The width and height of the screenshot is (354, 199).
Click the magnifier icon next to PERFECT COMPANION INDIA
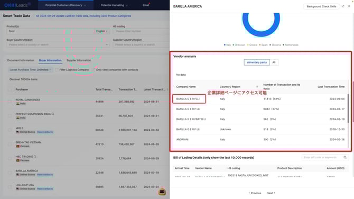click(53, 114)
